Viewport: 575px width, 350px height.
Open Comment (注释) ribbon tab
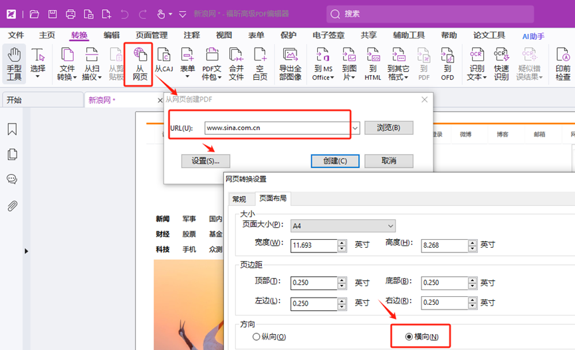point(192,35)
